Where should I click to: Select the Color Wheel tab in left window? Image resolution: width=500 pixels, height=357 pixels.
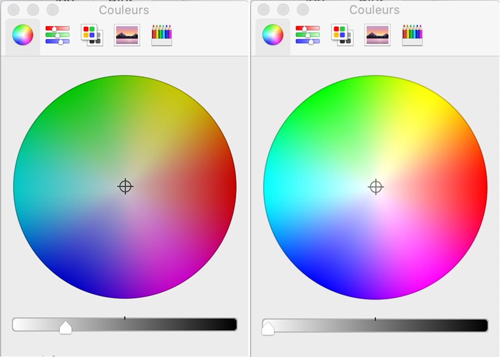pyautogui.click(x=23, y=35)
